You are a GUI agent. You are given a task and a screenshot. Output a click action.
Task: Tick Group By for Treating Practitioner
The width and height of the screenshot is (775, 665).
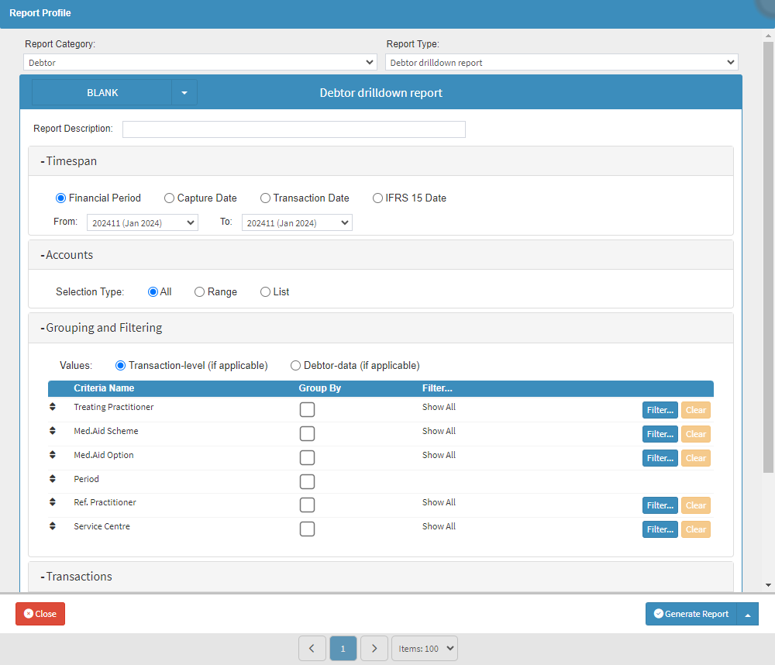307,410
